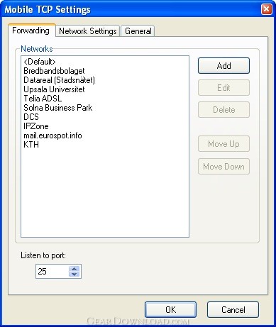This screenshot has width=276, height=327.
Task: Select the IPZone network
Action: coord(36,126)
